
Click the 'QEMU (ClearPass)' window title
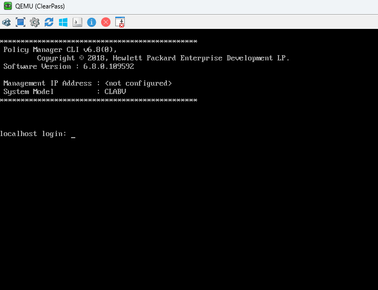coord(40,6)
